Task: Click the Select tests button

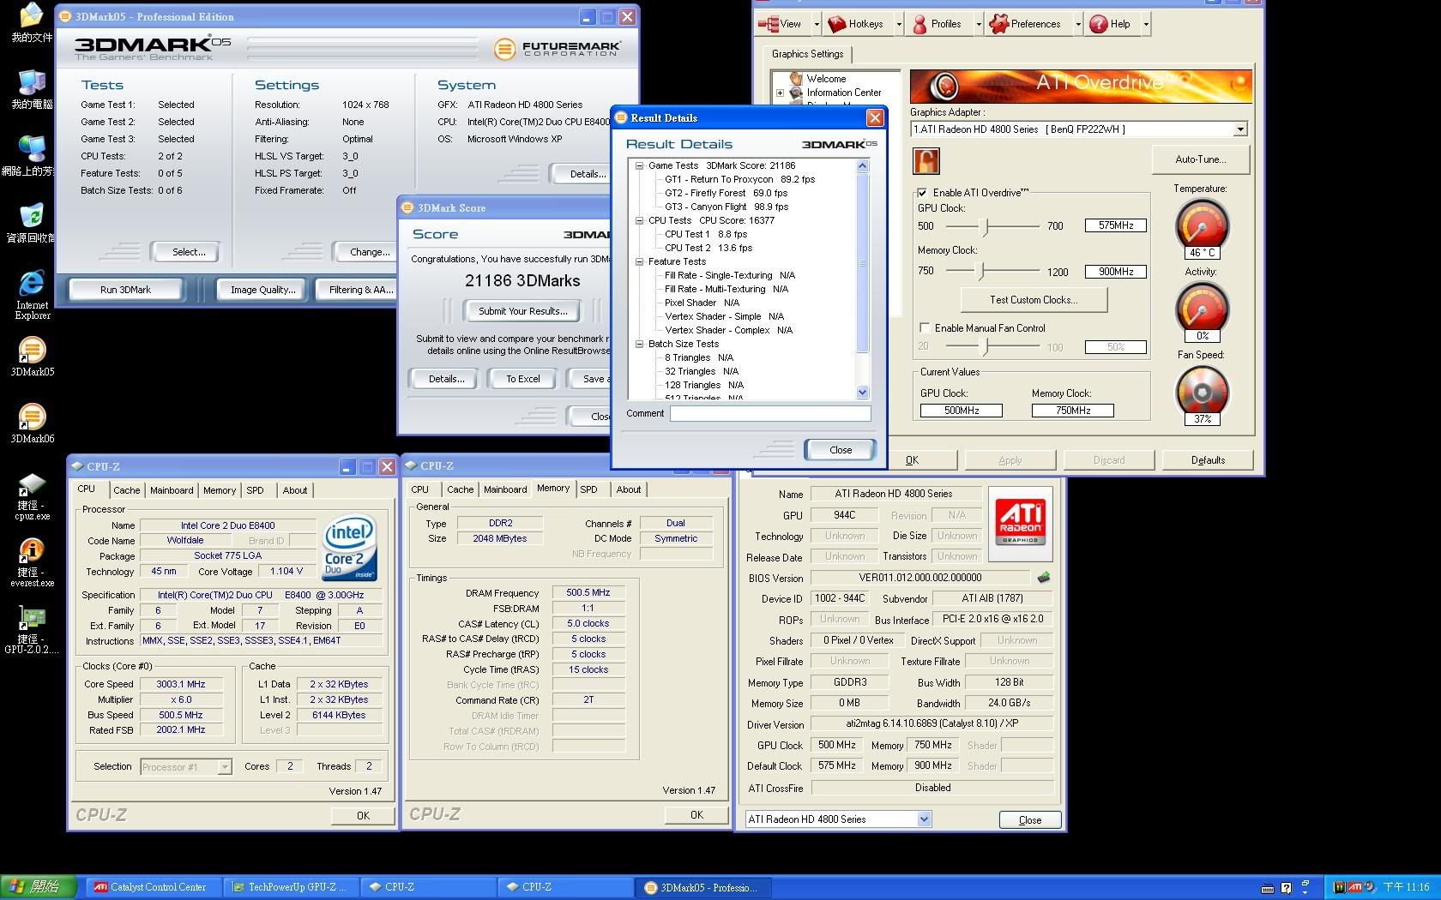Action: pyautogui.click(x=188, y=252)
